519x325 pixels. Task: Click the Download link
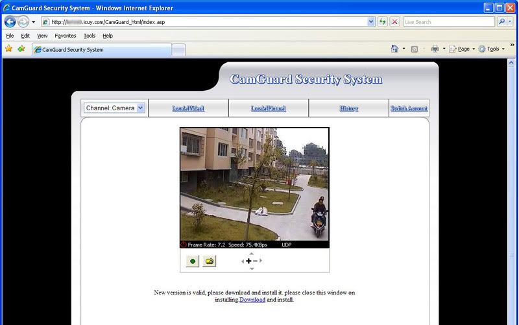(x=252, y=300)
